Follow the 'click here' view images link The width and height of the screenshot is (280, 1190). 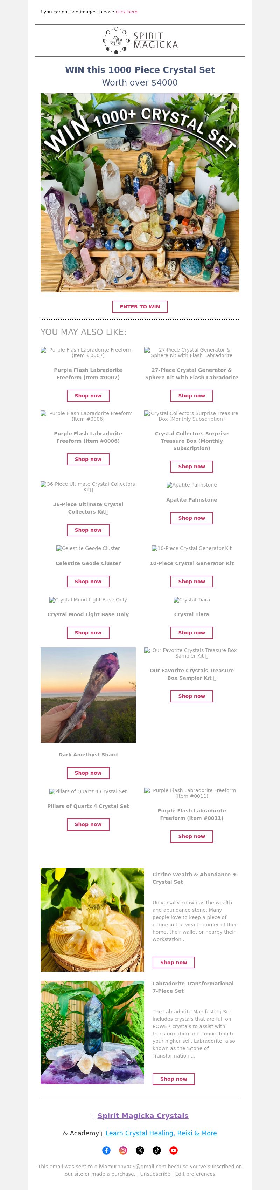click(126, 12)
